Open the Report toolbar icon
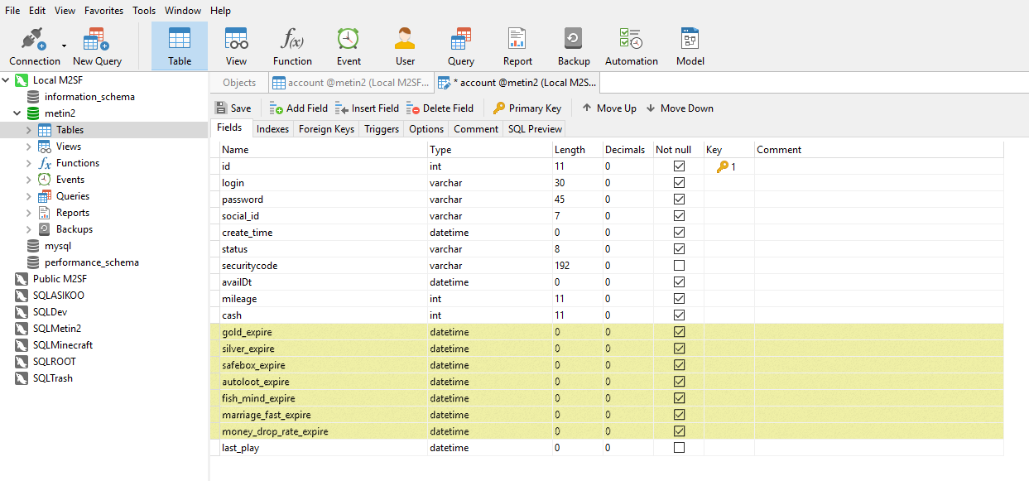The width and height of the screenshot is (1029, 481). coord(517,46)
